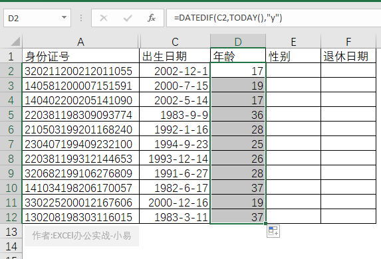Click the Select All corner triangle

(15, 42)
